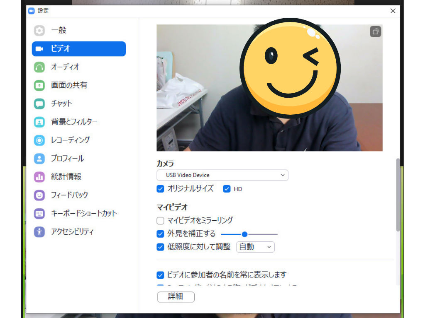This screenshot has height=318, width=425.
Task: Click the Share Screen (画面の共有) icon
Action: click(x=39, y=85)
